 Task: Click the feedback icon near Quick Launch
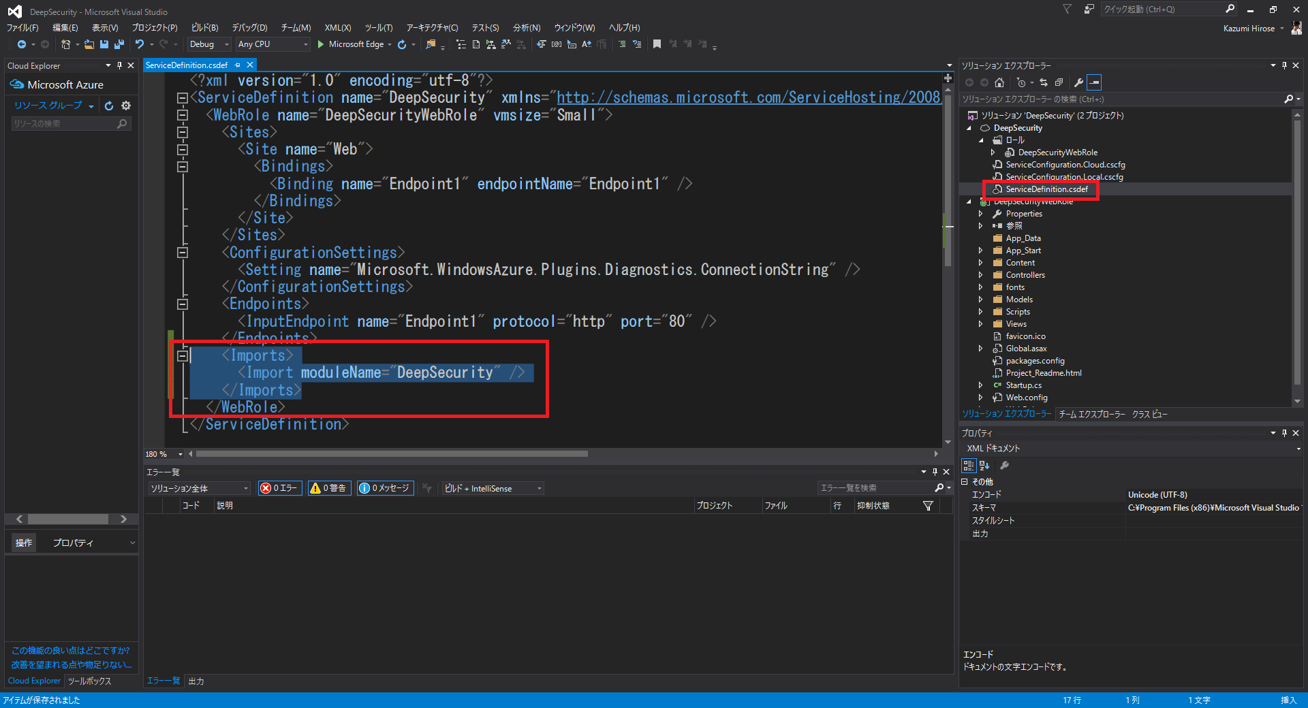pos(1089,9)
